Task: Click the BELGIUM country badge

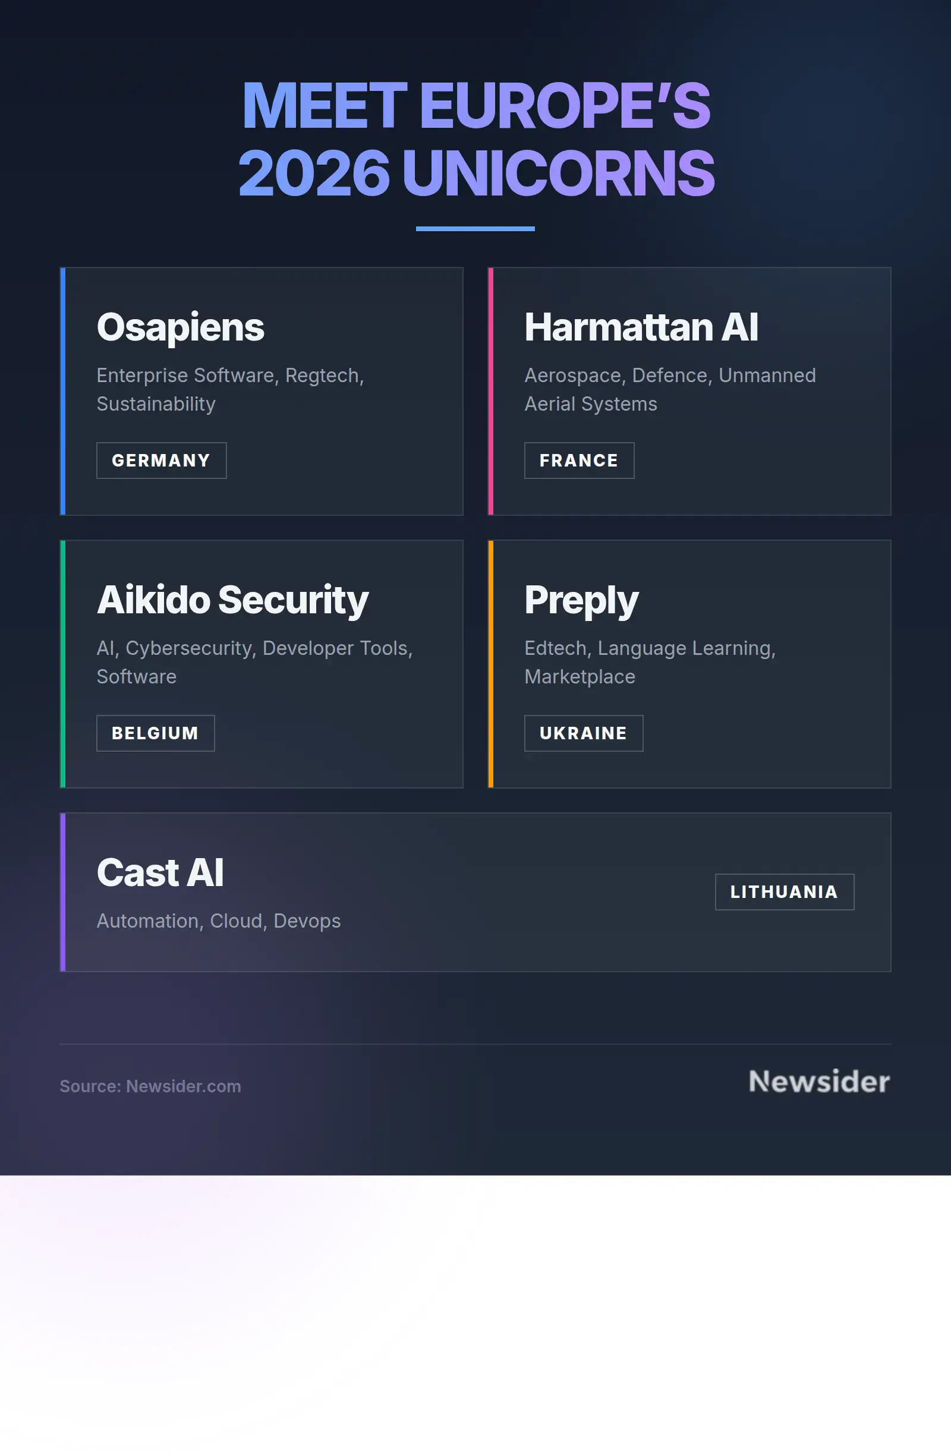Action: point(155,733)
